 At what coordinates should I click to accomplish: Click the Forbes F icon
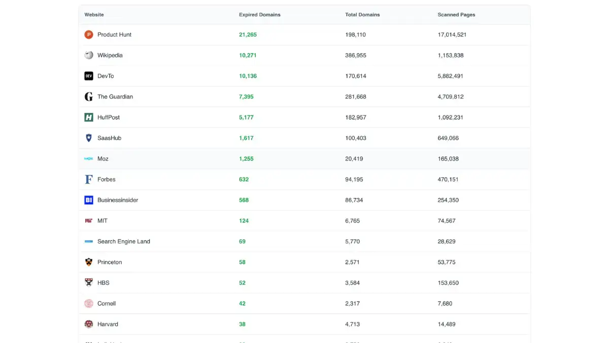pyautogui.click(x=89, y=179)
